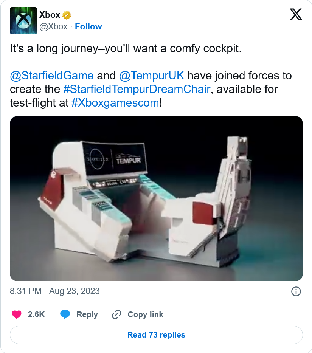Screen dimensions: 312x353
Task: Open the Xbox display name link
Action: point(50,15)
